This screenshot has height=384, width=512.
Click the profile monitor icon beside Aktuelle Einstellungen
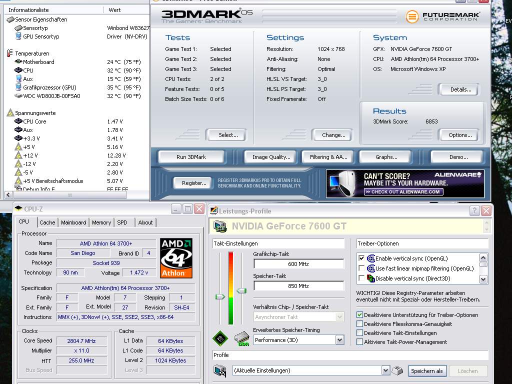click(x=220, y=370)
